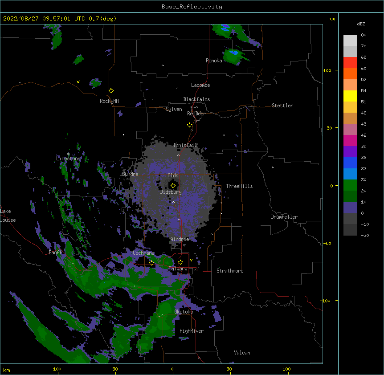Viewport: 384px width, 375px height.
Task: Click the white plus marker north of Drumheller
Action: click(273, 167)
